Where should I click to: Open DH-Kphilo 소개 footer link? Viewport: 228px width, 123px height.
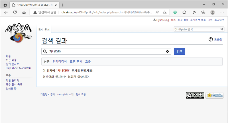(65, 95)
